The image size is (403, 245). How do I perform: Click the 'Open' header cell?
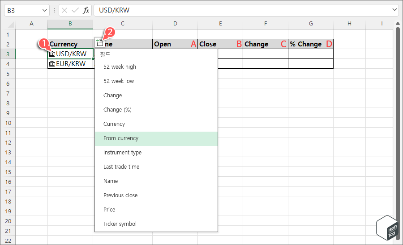(x=175, y=44)
